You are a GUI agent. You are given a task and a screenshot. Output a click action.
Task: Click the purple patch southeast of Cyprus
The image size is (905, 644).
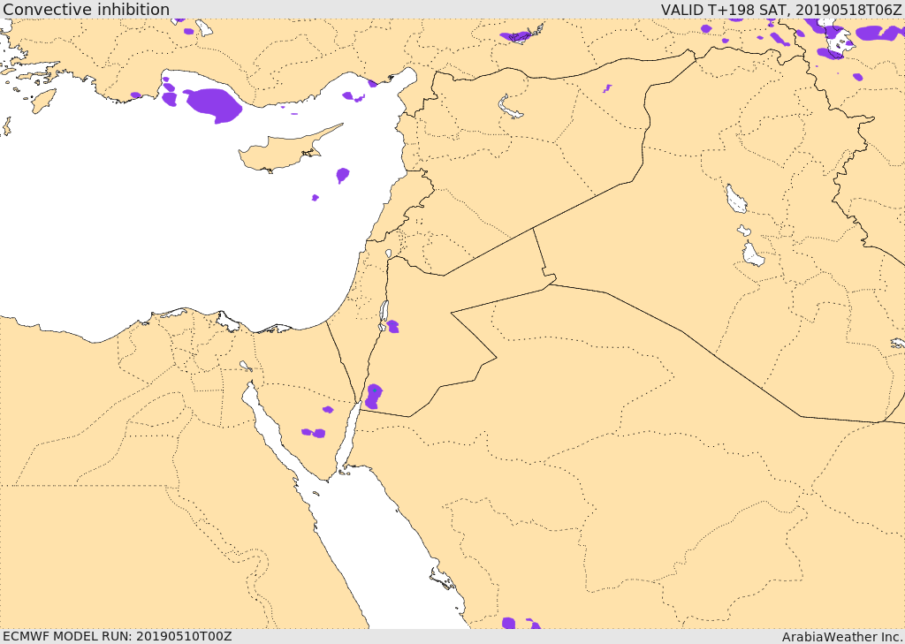click(x=343, y=175)
